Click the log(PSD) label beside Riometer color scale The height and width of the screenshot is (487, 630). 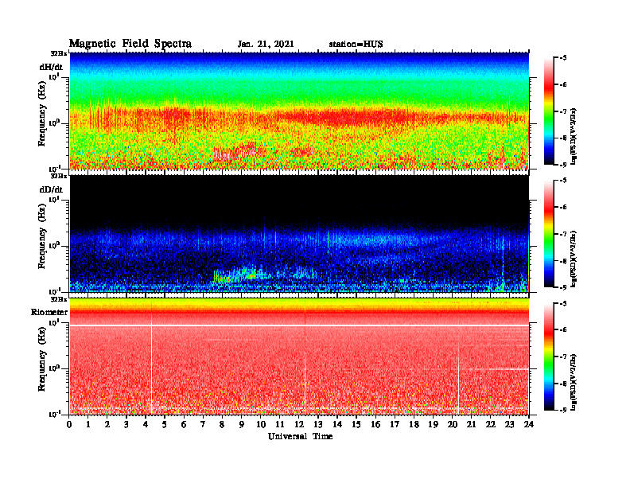[574, 382]
